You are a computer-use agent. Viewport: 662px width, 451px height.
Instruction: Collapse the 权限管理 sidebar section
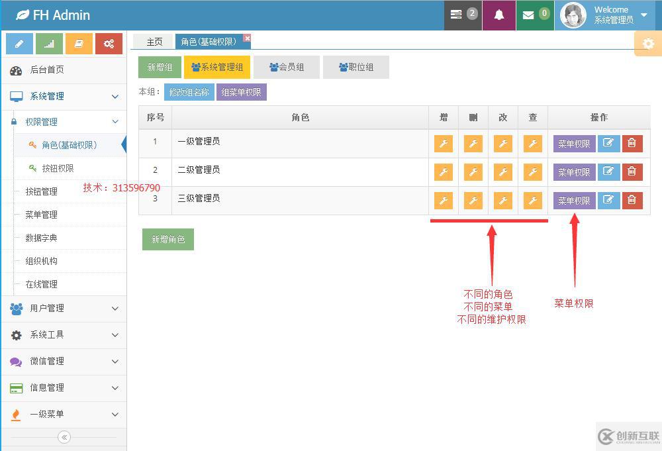tap(64, 121)
